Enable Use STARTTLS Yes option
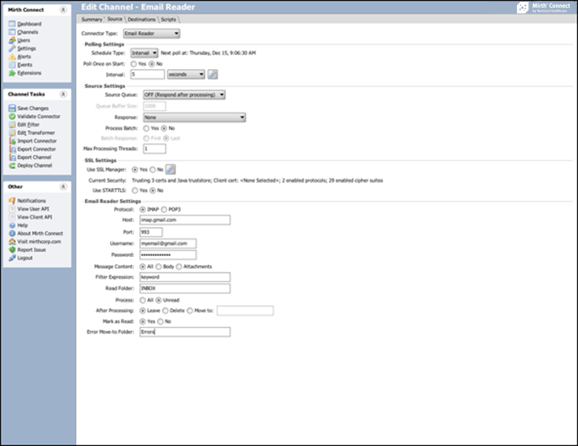 point(134,190)
